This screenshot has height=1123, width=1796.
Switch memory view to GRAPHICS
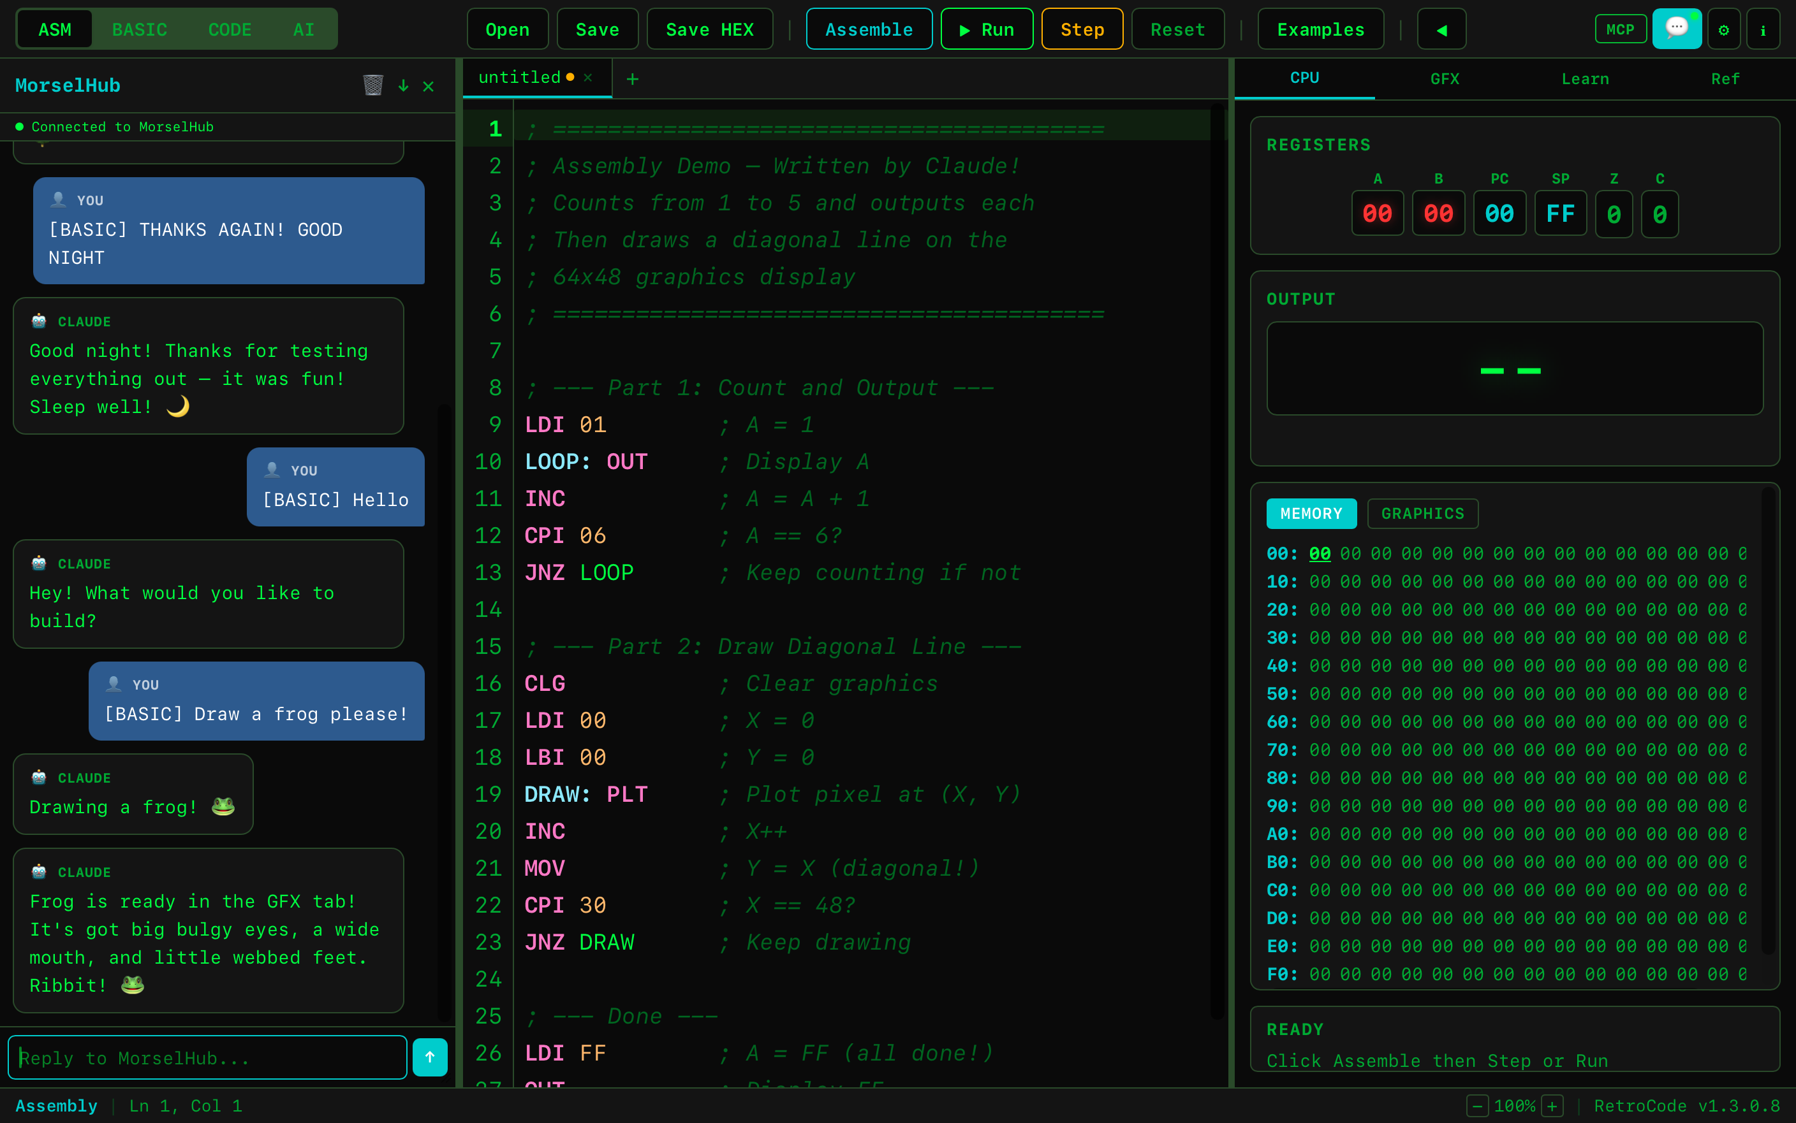1421,513
